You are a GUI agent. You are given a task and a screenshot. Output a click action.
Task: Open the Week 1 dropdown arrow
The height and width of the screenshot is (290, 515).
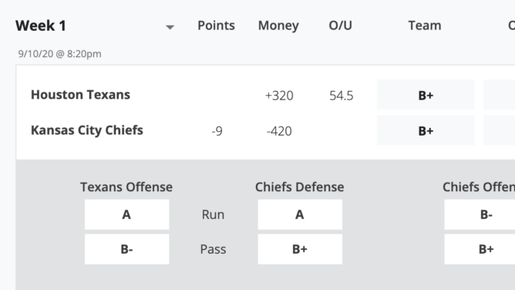(170, 27)
